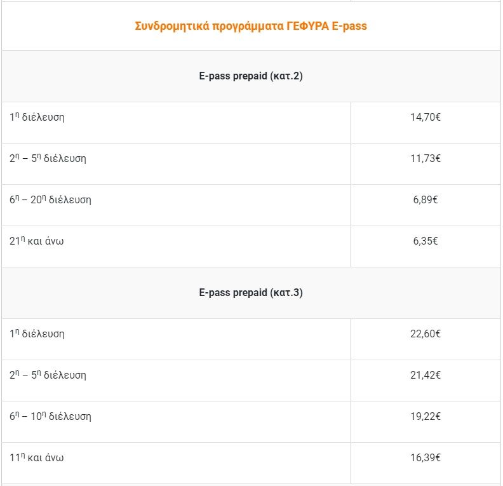
Task: Select the 16,39€ price cell
Action: pyautogui.click(x=426, y=458)
